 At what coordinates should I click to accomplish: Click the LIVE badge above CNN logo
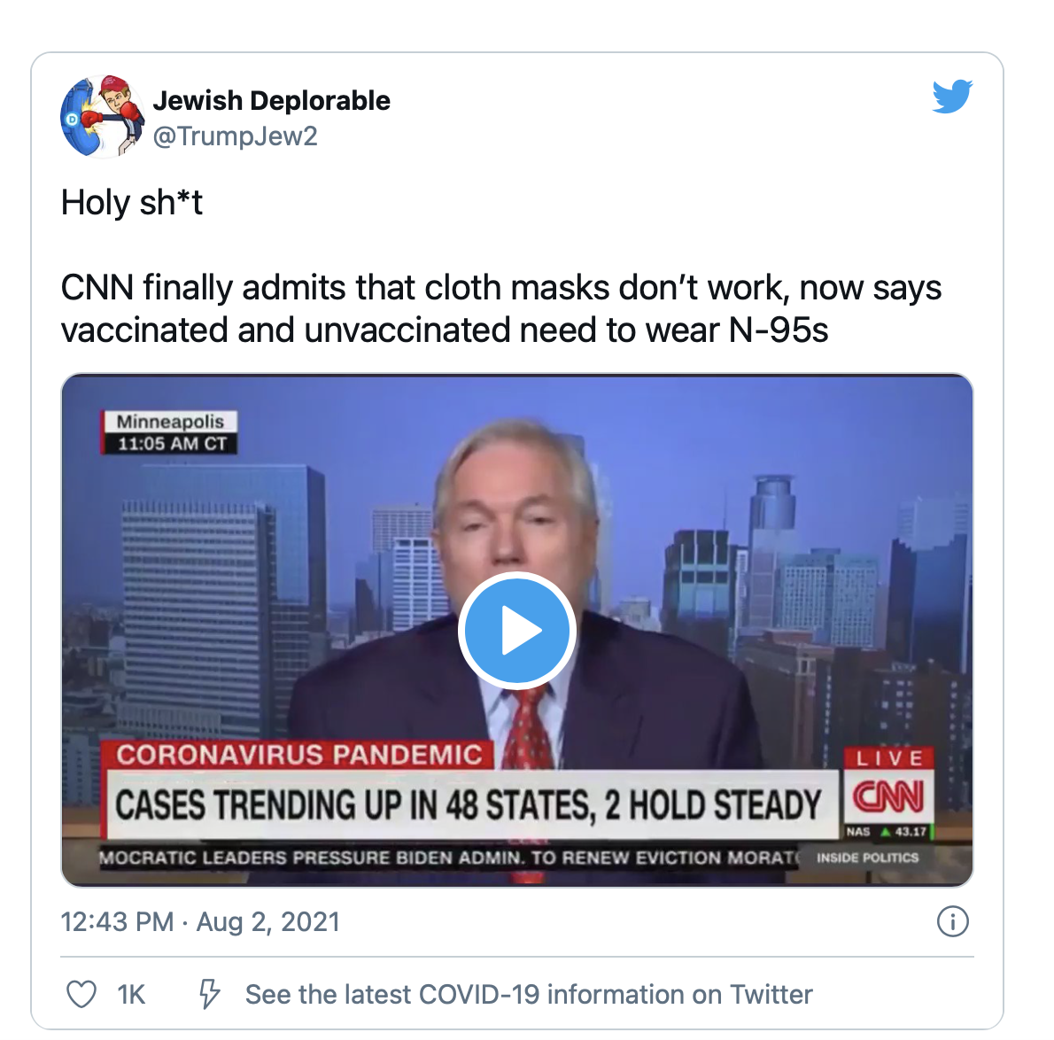[888, 759]
